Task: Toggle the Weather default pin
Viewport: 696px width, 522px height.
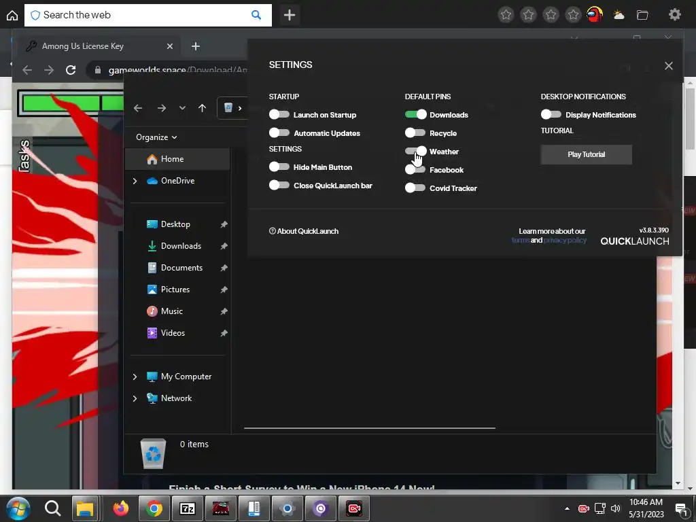Action: coord(415,152)
